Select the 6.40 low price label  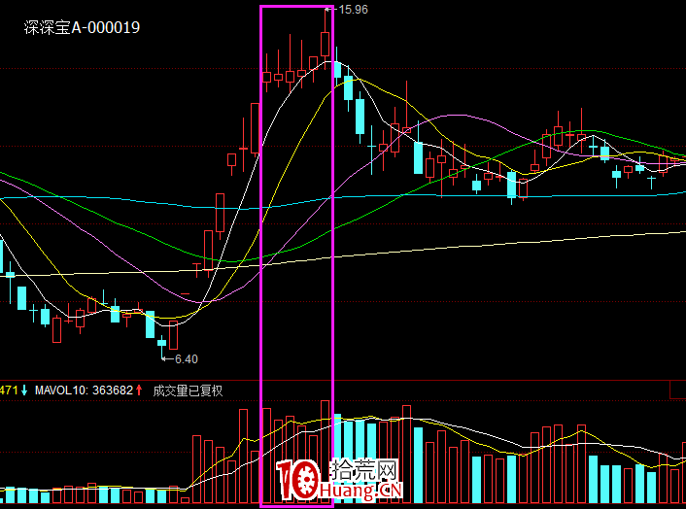click(187, 359)
